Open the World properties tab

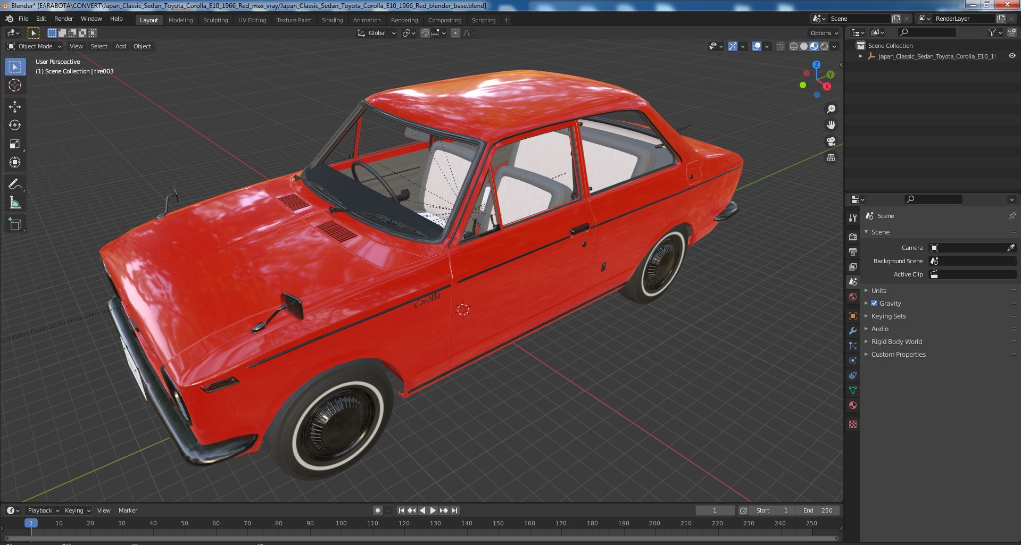(853, 297)
